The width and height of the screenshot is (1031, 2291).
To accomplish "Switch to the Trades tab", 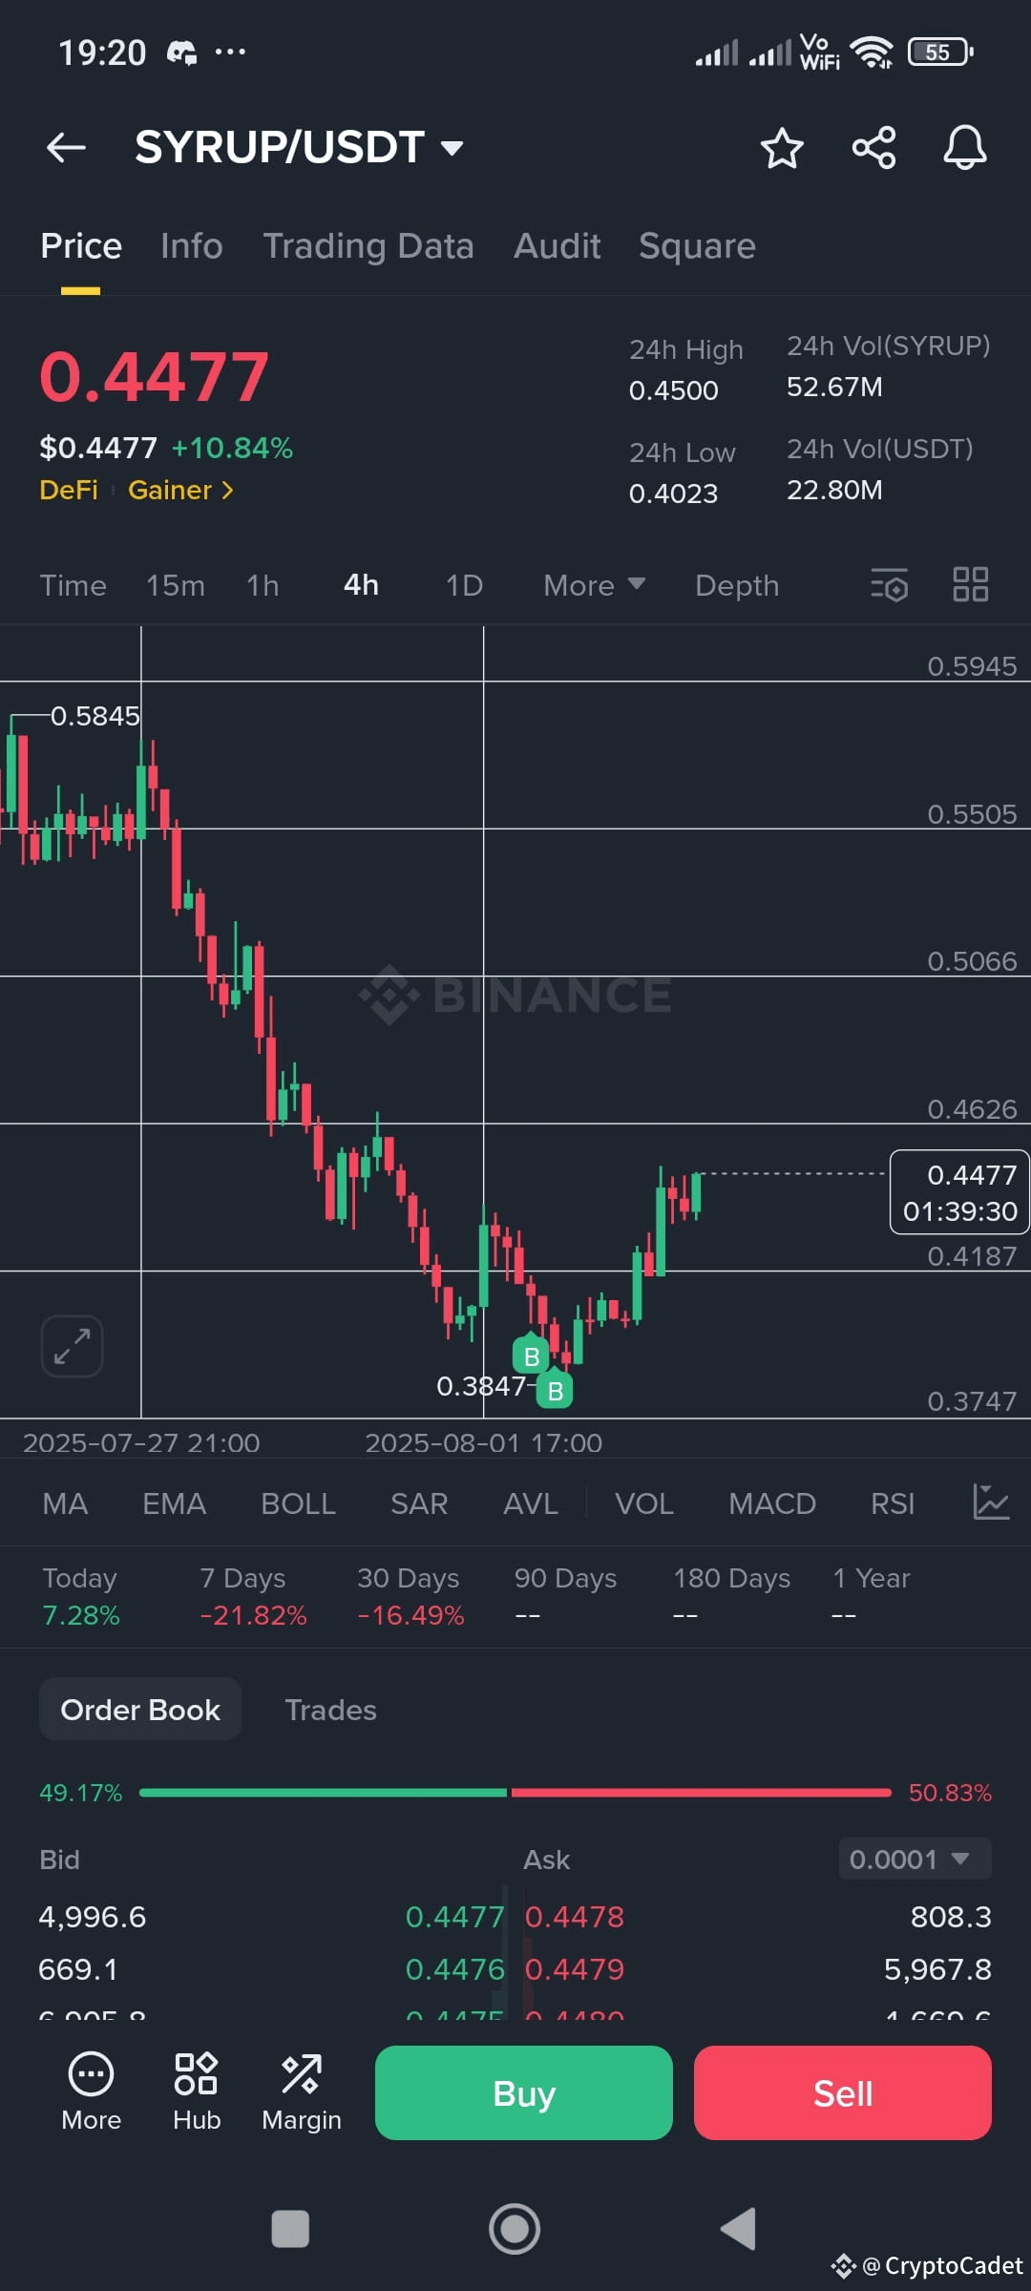I will 330,1709.
